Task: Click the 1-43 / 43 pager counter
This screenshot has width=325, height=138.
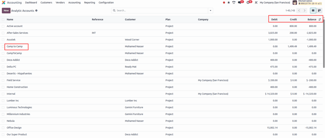Action: (x=290, y=10)
